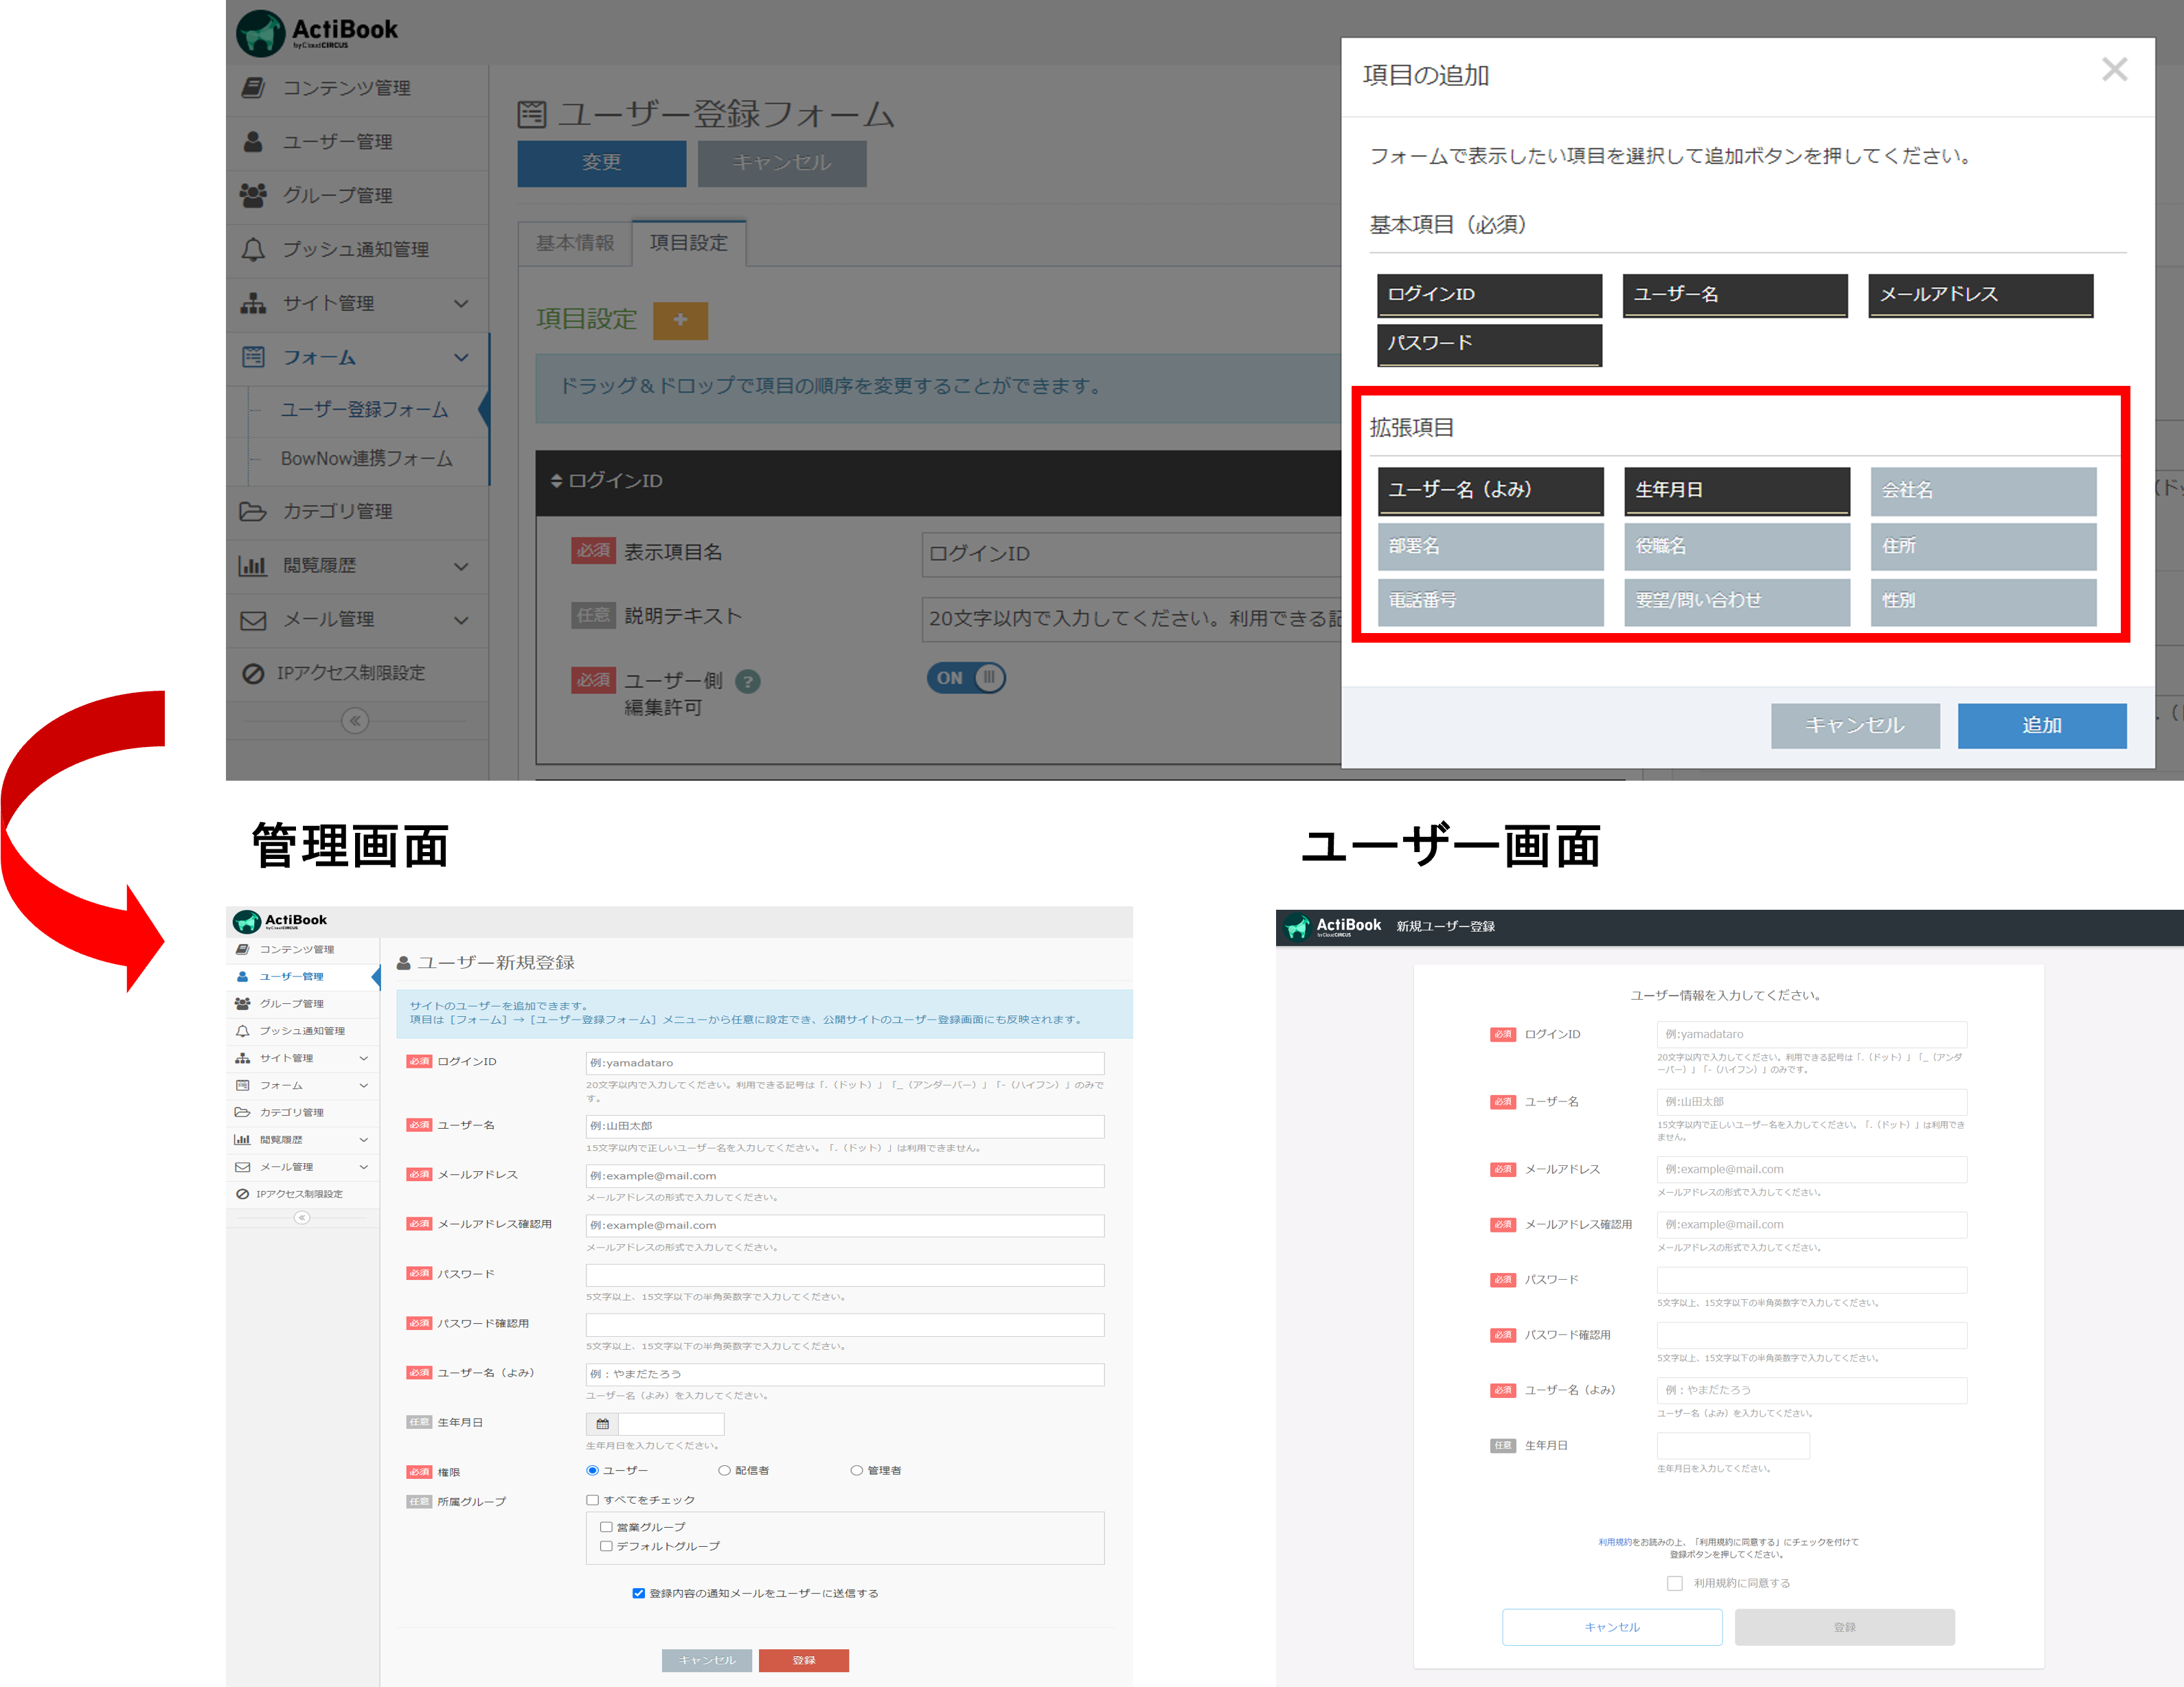
Task: Click orange plus button beside 項目設定
Action: [680, 320]
